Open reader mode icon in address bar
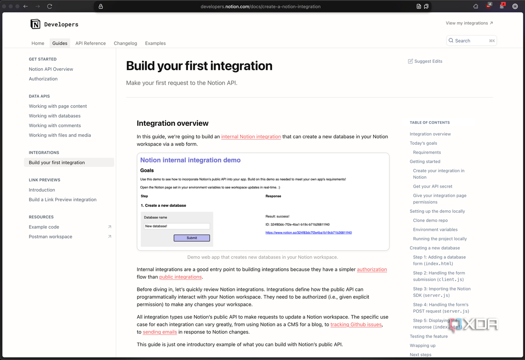The height and width of the screenshot is (360, 525). pyautogui.click(x=419, y=6)
